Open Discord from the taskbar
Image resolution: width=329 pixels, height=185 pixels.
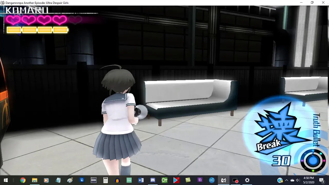tap(153, 180)
